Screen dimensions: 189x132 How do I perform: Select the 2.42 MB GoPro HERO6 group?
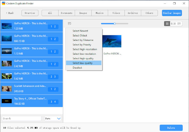pyautogui.click(x=31, y=63)
